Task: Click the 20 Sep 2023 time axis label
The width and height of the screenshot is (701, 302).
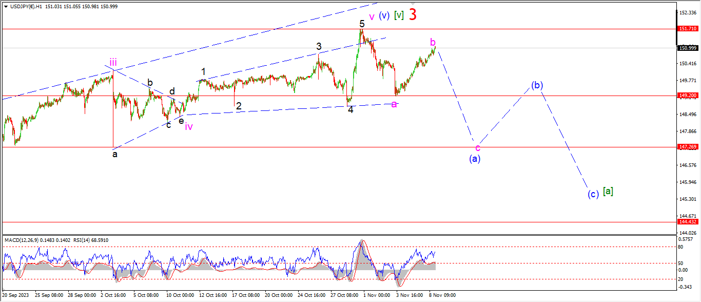Action: pyautogui.click(x=15, y=295)
